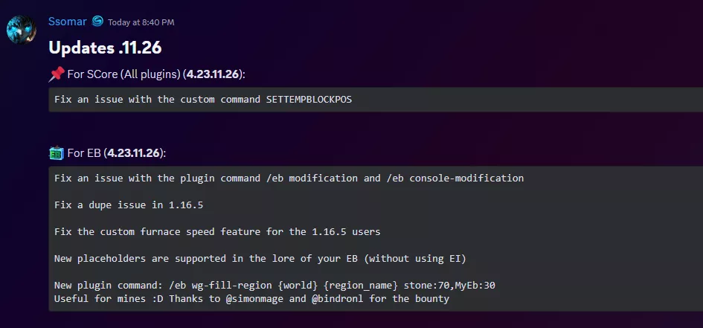
Task: Click the blue role badge beside Ssomar
Action: 97,22
